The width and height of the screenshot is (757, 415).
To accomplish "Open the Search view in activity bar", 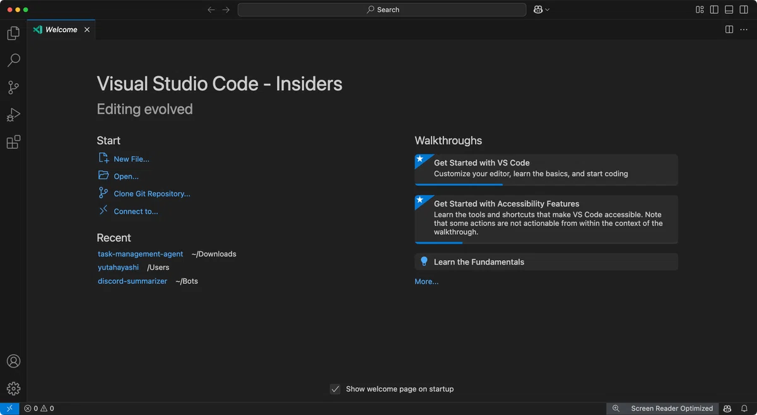I will point(13,60).
